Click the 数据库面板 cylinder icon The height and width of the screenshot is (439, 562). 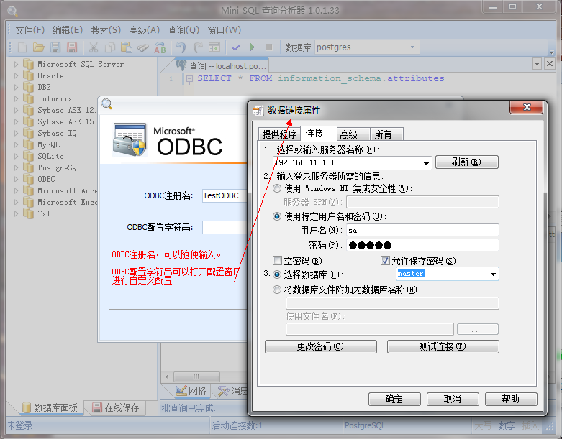(26, 407)
